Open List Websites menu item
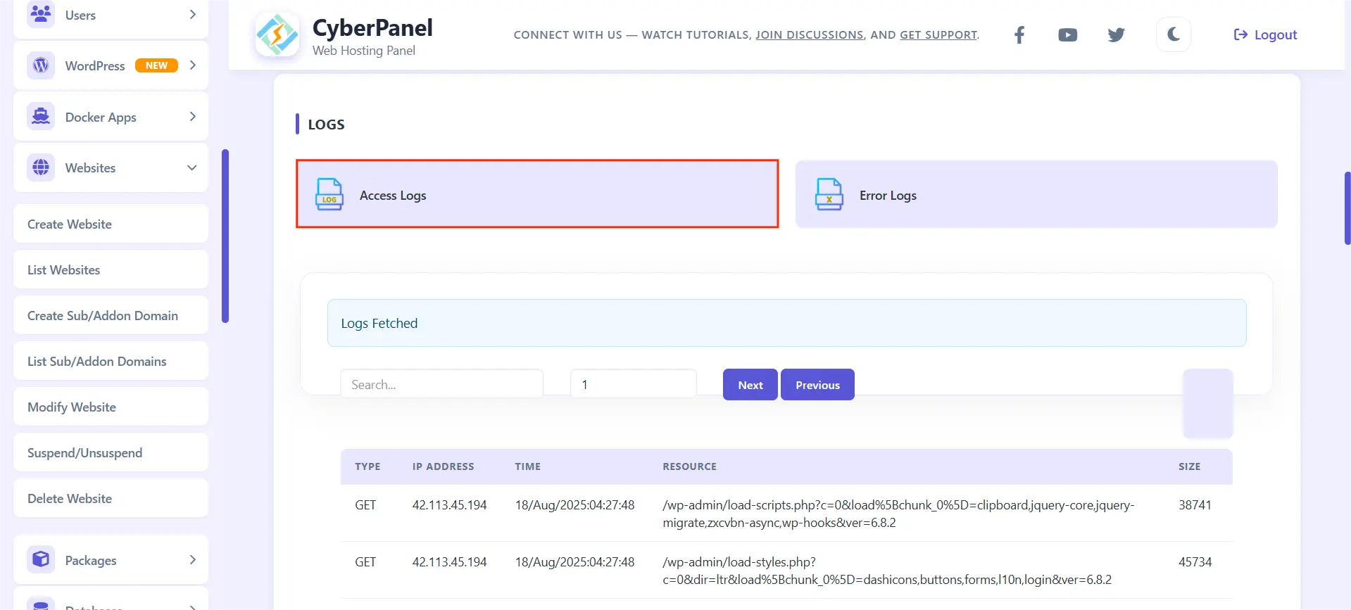This screenshot has height=610, width=1351. click(x=111, y=269)
